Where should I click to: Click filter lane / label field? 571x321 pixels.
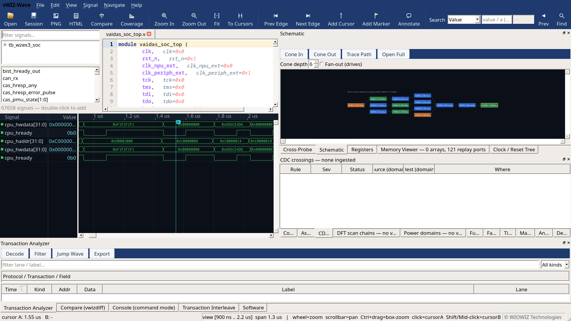(x=270, y=265)
